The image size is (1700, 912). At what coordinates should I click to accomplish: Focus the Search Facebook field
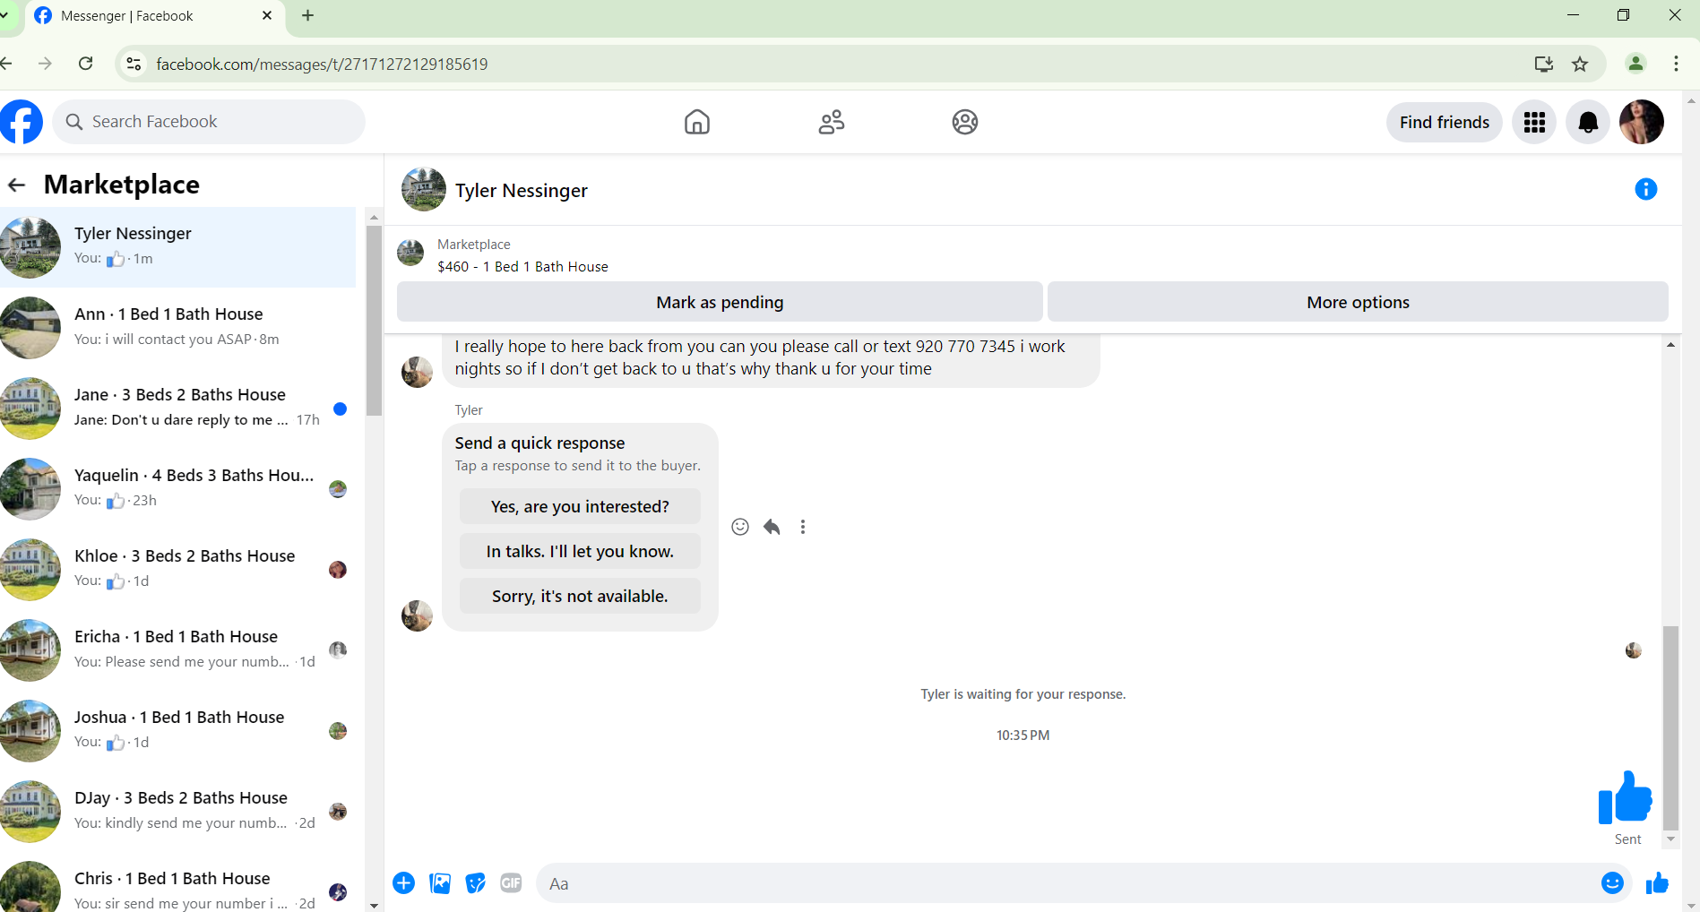pos(209,122)
